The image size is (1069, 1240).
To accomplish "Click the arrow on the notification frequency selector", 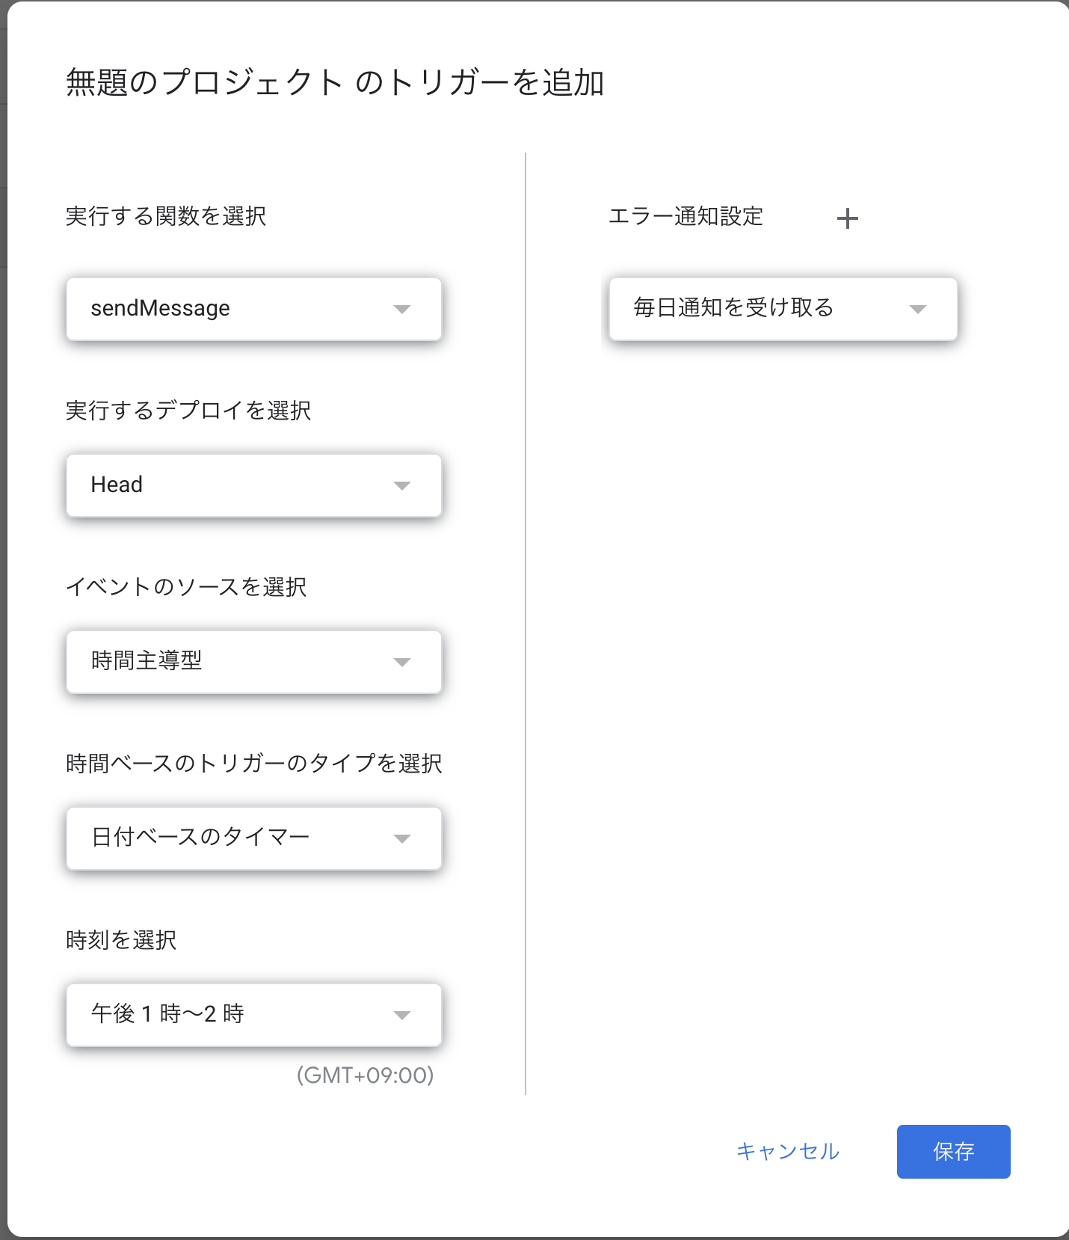I will point(919,308).
